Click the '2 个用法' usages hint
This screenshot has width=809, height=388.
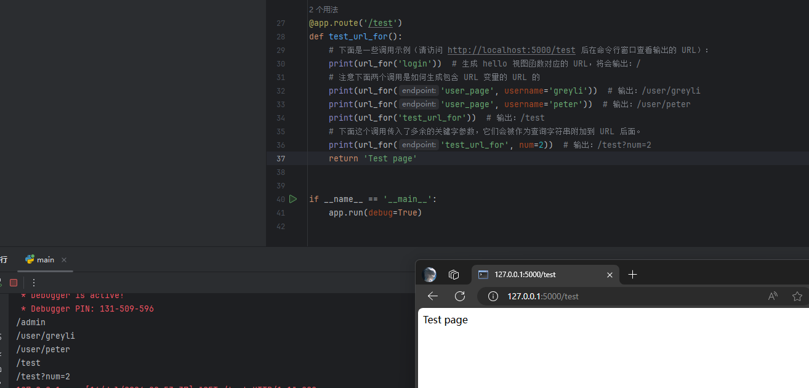pyautogui.click(x=323, y=10)
